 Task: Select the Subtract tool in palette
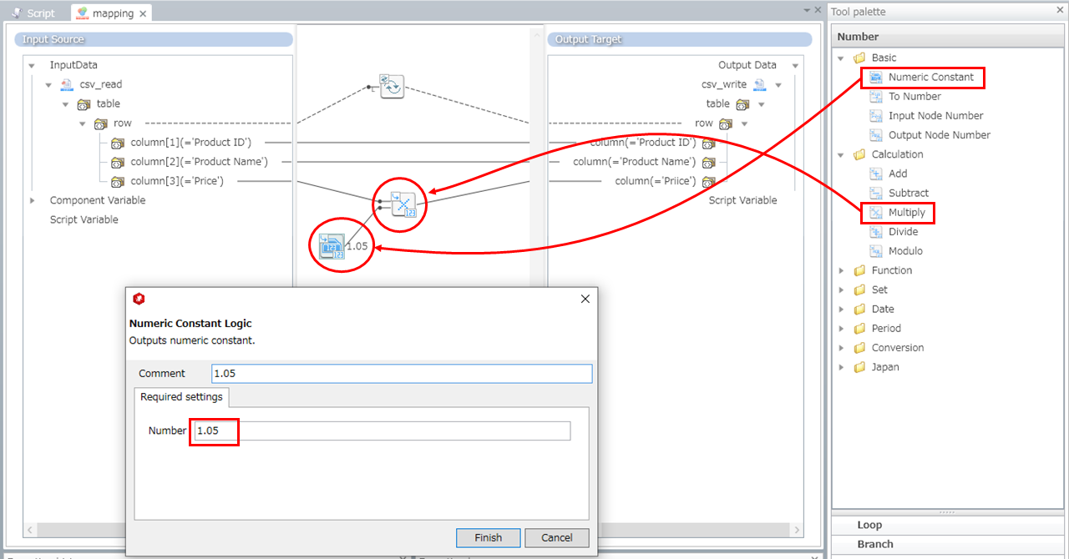(908, 193)
